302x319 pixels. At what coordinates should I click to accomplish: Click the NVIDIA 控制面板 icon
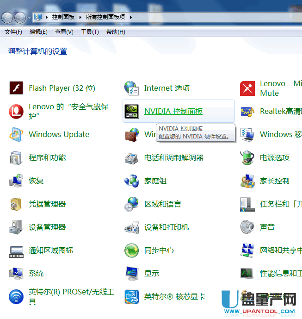(132, 112)
